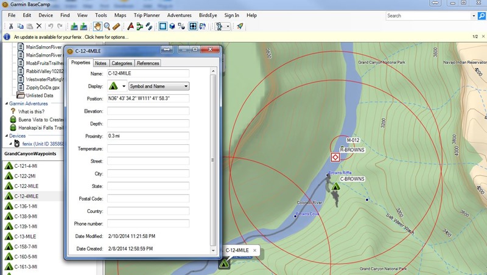The width and height of the screenshot is (487, 275).
Task: Click the R-BROWNS diamond waypoint on map
Action: click(x=335, y=158)
